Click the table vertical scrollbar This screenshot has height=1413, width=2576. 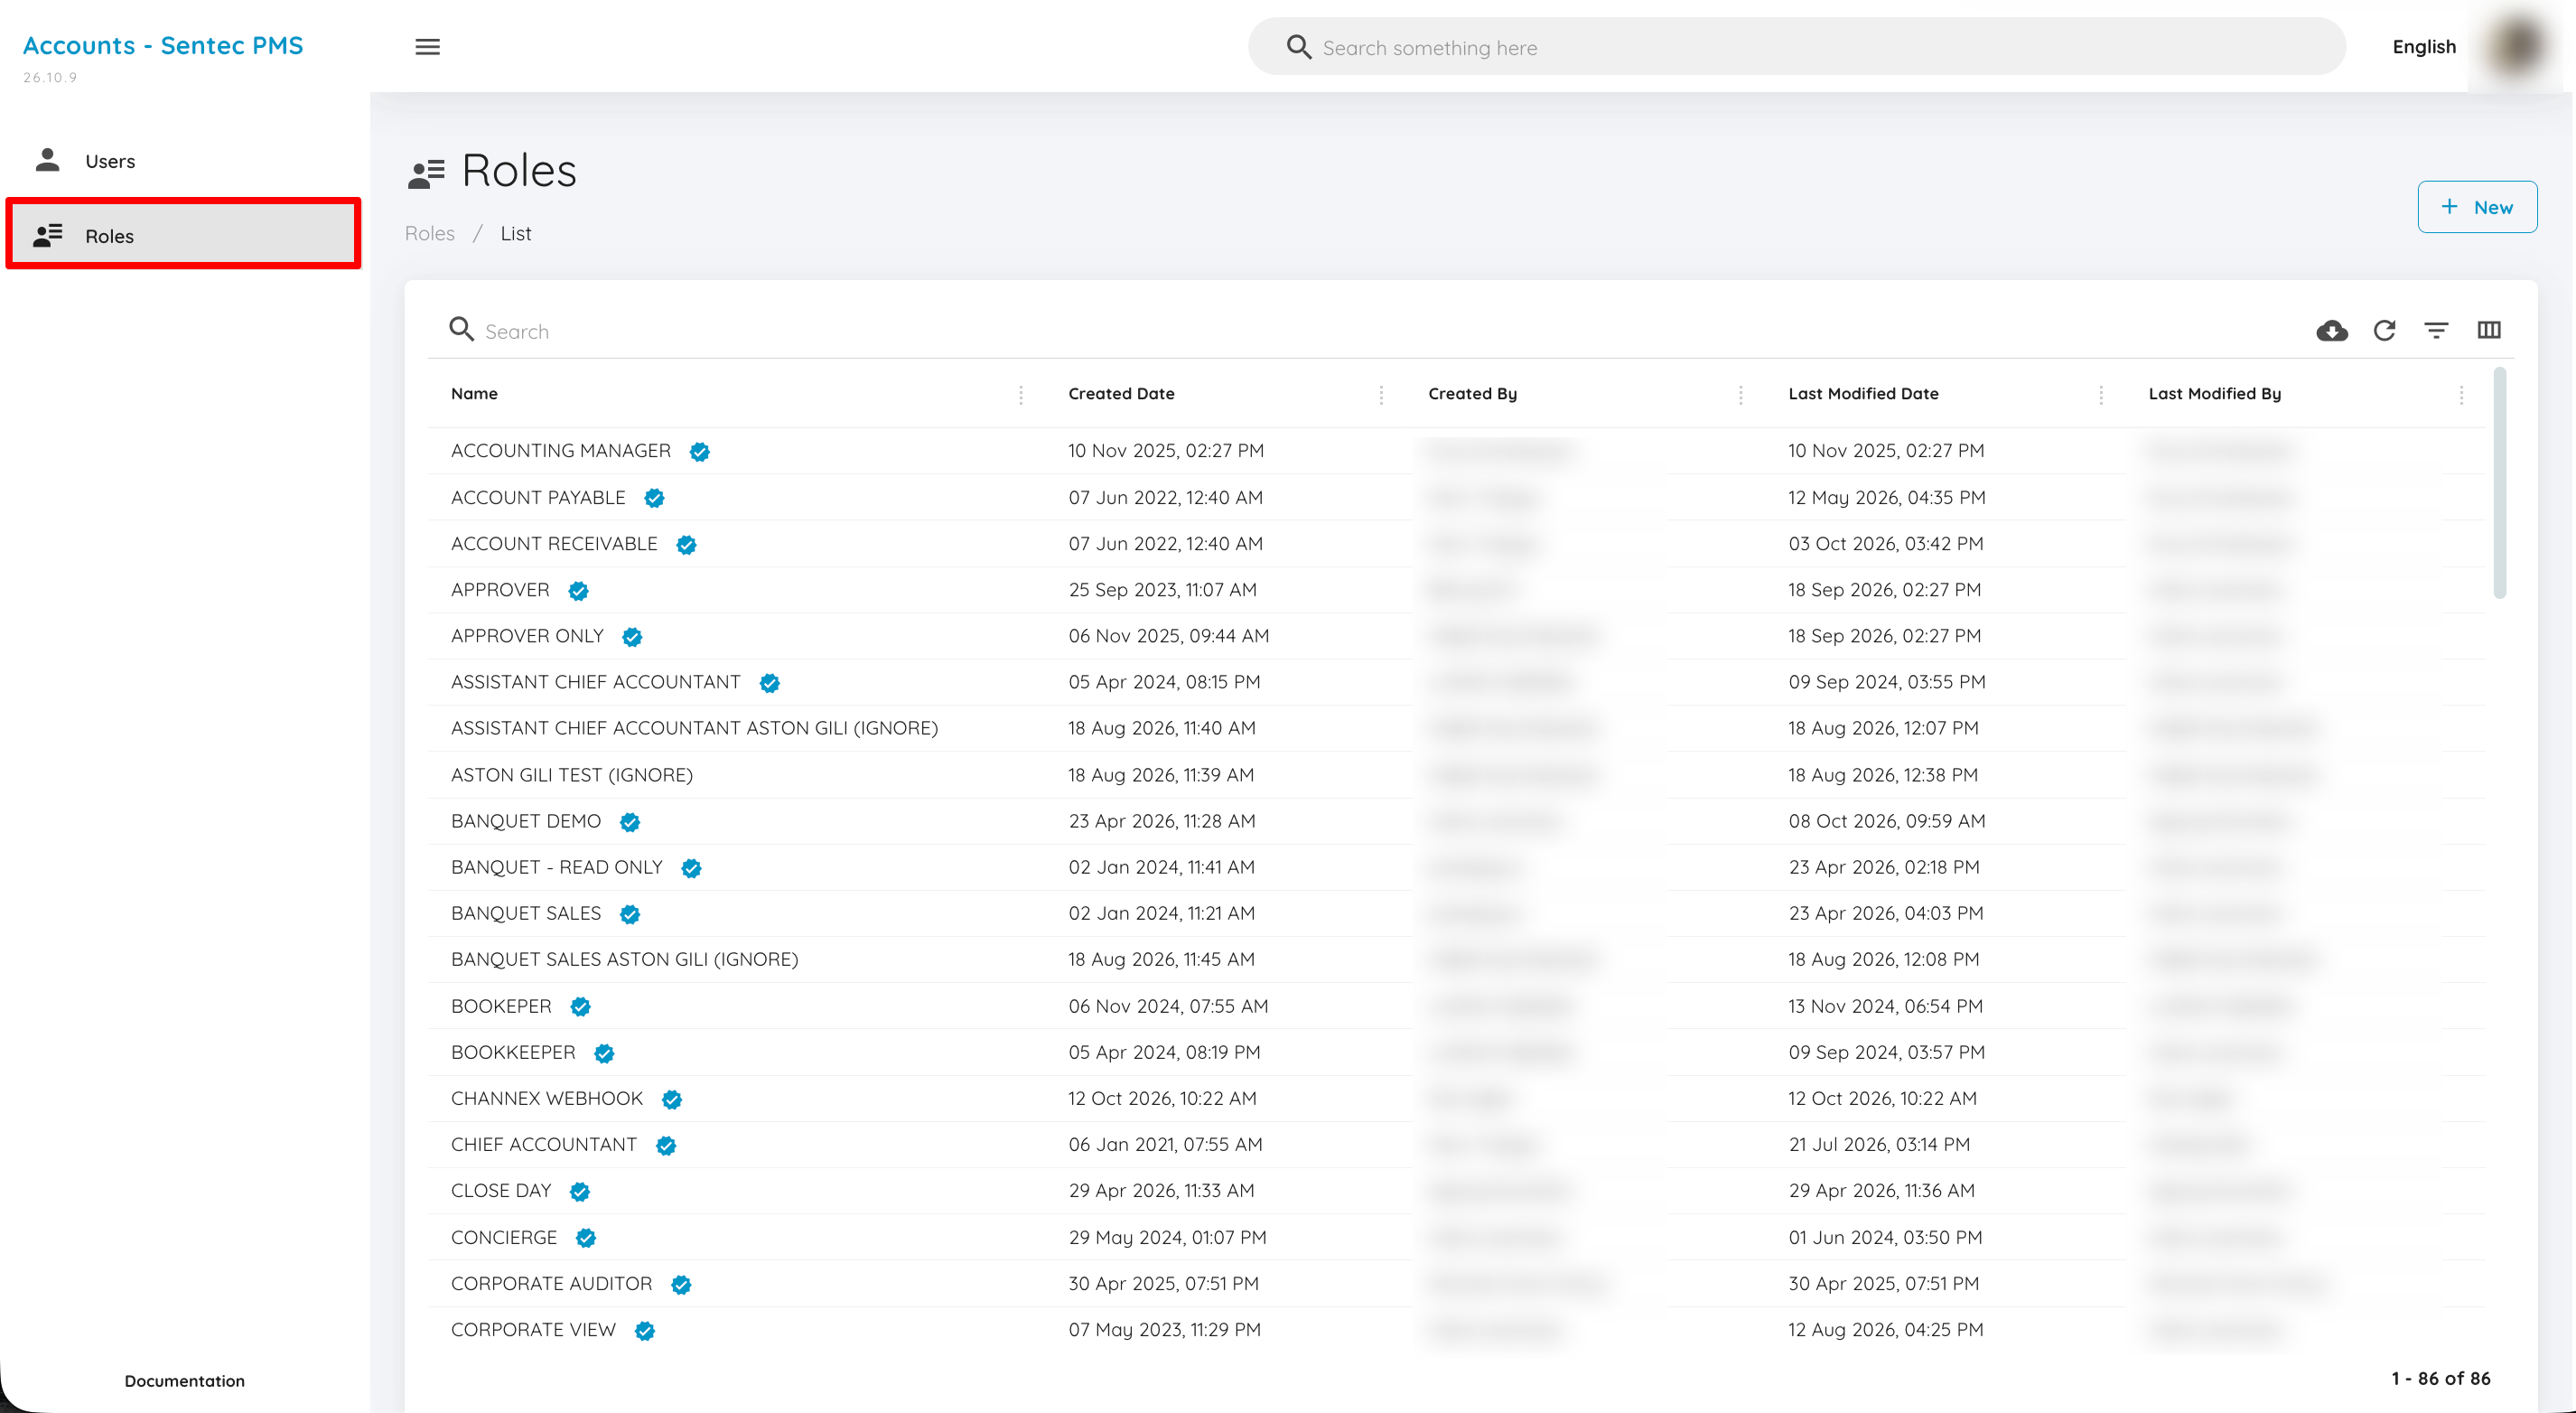tap(2499, 484)
